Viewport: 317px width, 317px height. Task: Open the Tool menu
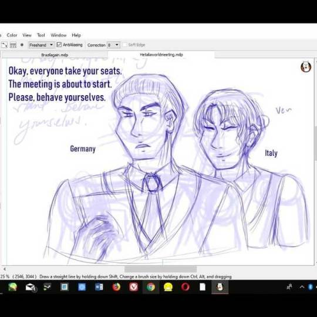click(41, 35)
